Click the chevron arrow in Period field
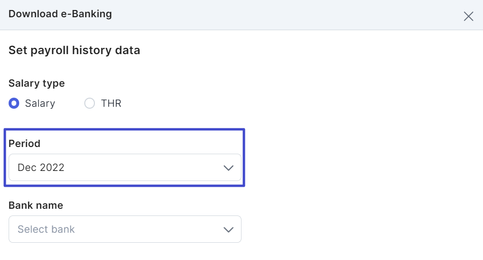The image size is (483, 260). [229, 168]
